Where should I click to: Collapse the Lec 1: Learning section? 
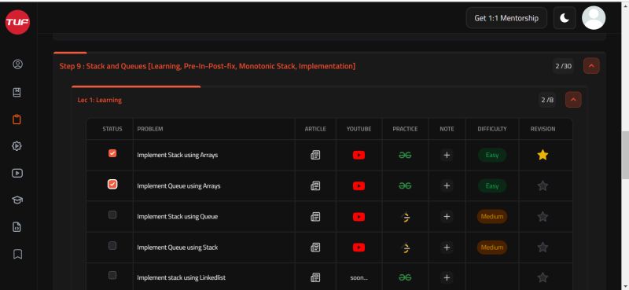(573, 100)
